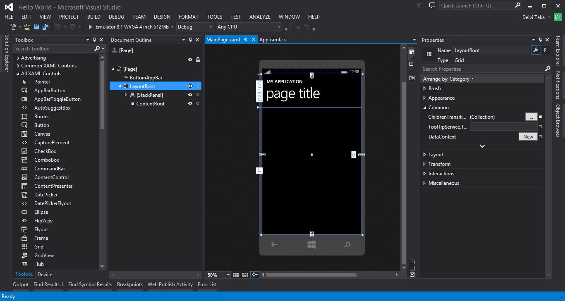Select the properties wrench icon

click(536, 50)
